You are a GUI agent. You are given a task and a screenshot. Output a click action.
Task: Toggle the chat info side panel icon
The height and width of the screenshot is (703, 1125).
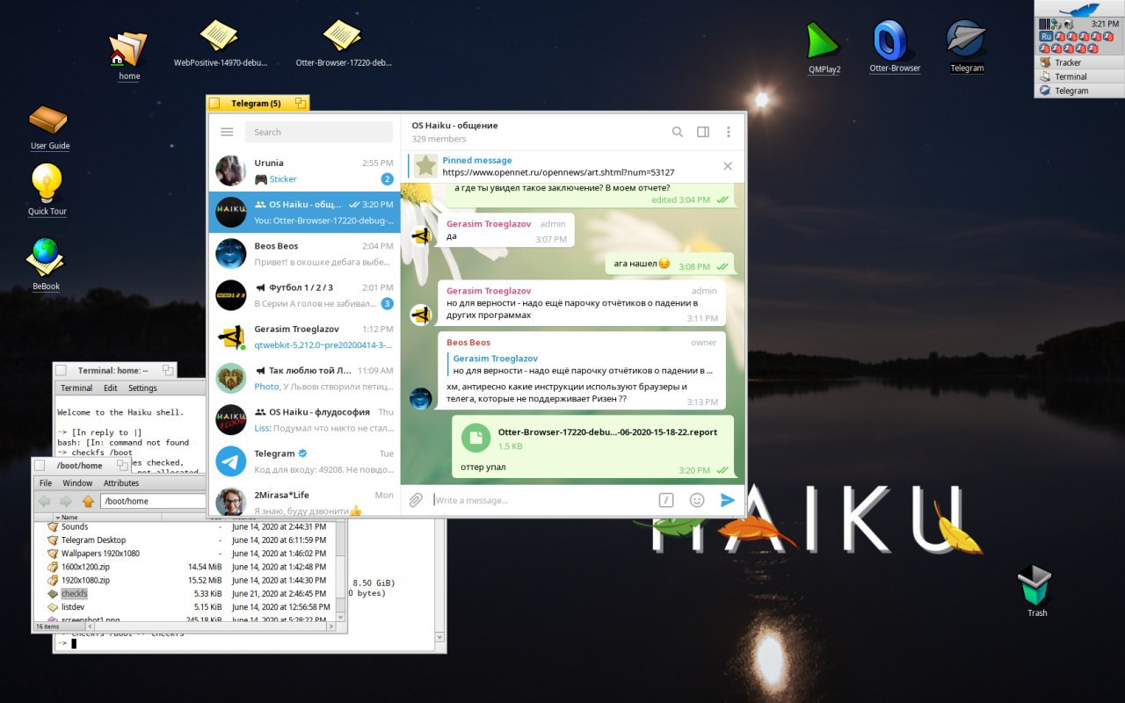(703, 132)
